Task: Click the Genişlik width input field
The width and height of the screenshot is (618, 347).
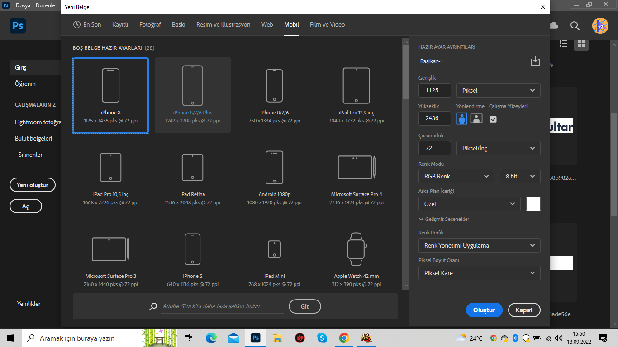Action: coord(435,90)
